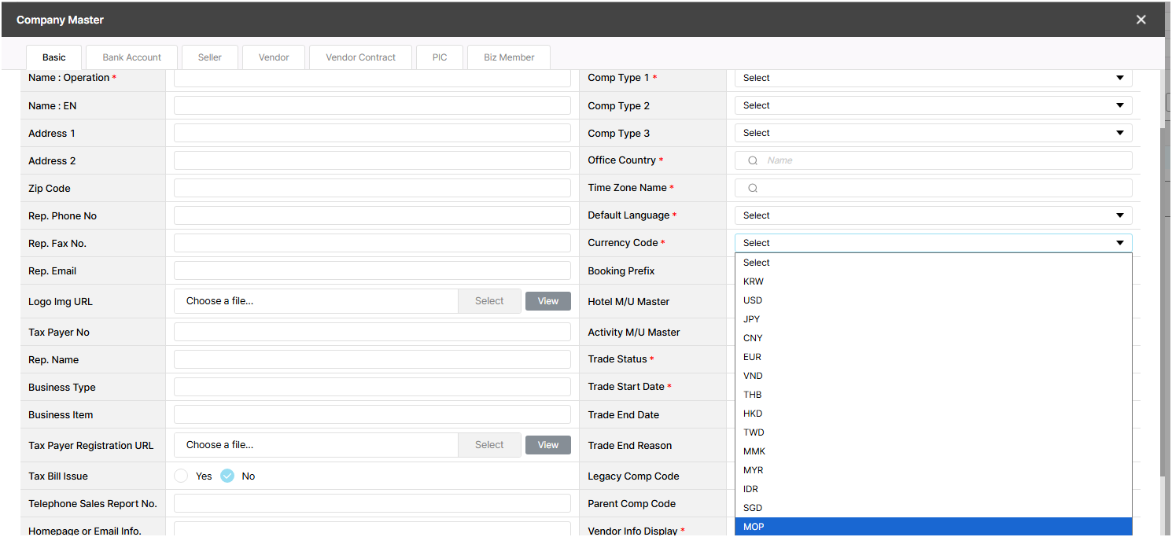Expand the Comp Type 1 dropdown
The width and height of the screenshot is (1172, 537).
933,78
